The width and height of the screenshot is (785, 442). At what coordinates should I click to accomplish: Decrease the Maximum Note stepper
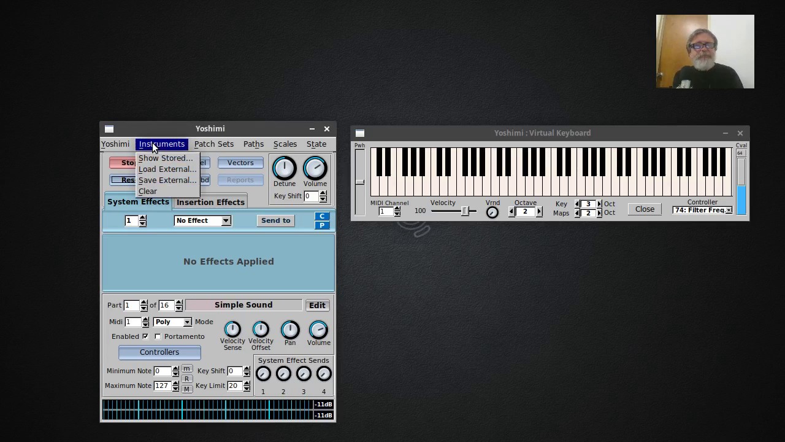pos(175,388)
